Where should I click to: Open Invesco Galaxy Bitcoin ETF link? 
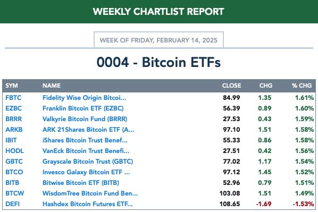[86, 172]
